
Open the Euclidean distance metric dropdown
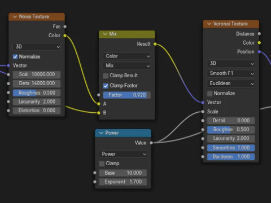[x=231, y=83]
